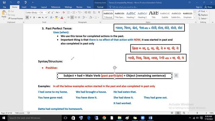Apply red font color swatch
Viewport: 215px width, 121px height.
(x=62, y=17)
